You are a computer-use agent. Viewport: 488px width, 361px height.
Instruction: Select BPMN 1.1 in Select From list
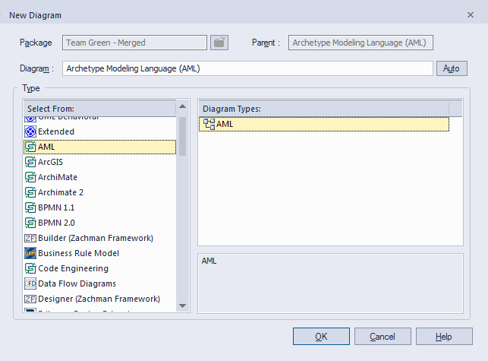[x=56, y=207]
